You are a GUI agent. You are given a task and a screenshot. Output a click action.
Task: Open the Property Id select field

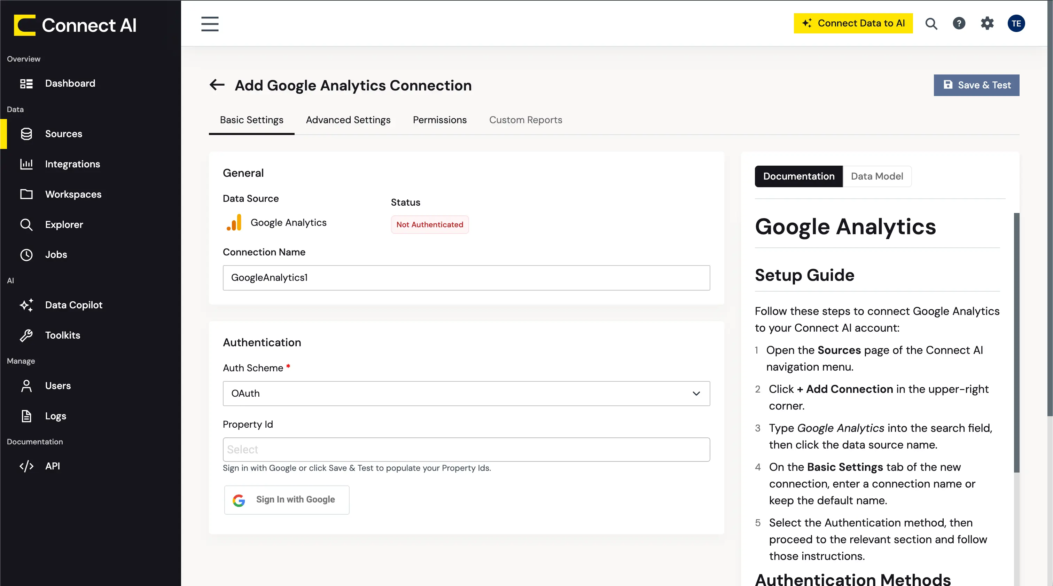[x=466, y=450]
